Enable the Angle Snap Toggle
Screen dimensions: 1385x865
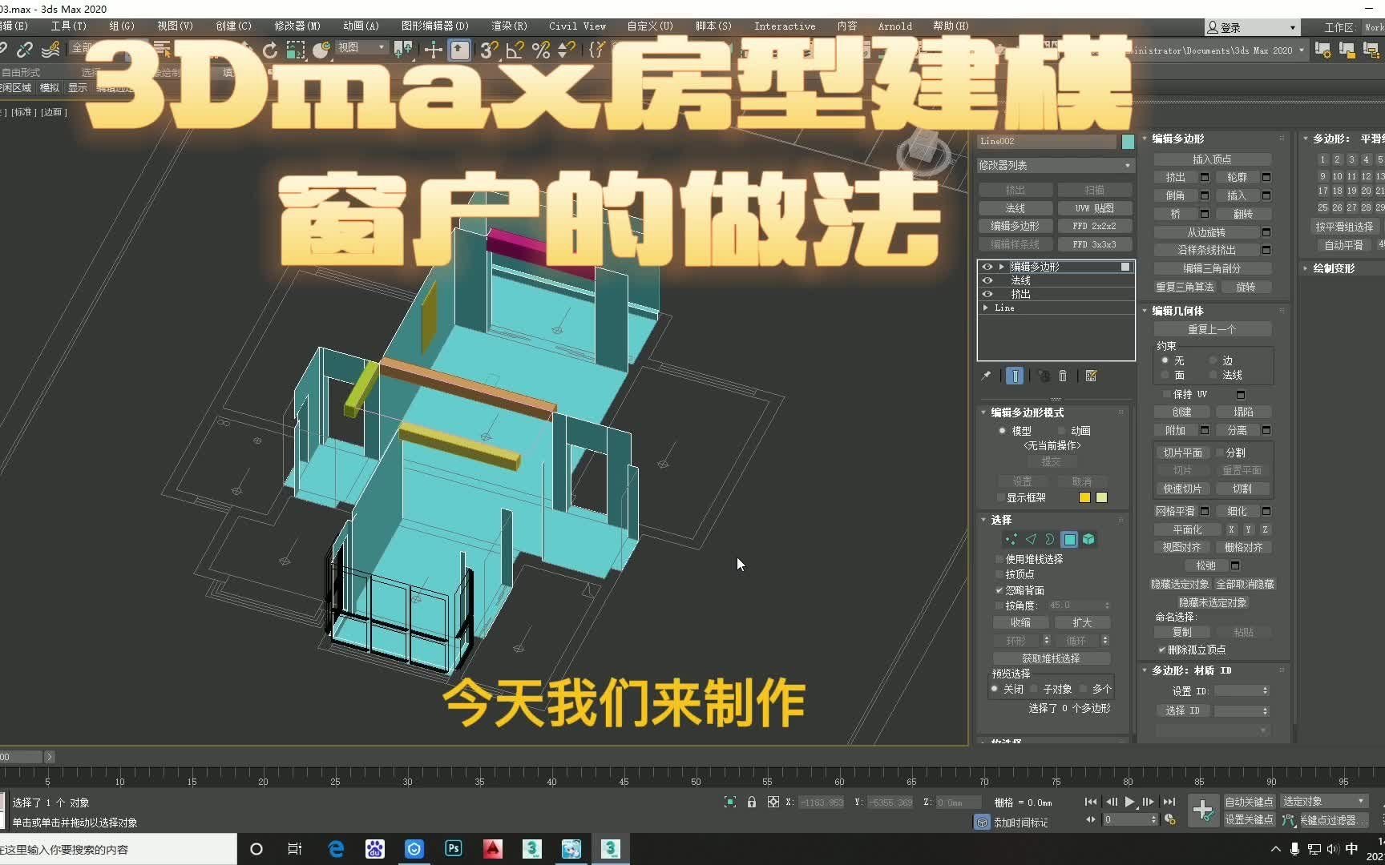pos(515,50)
